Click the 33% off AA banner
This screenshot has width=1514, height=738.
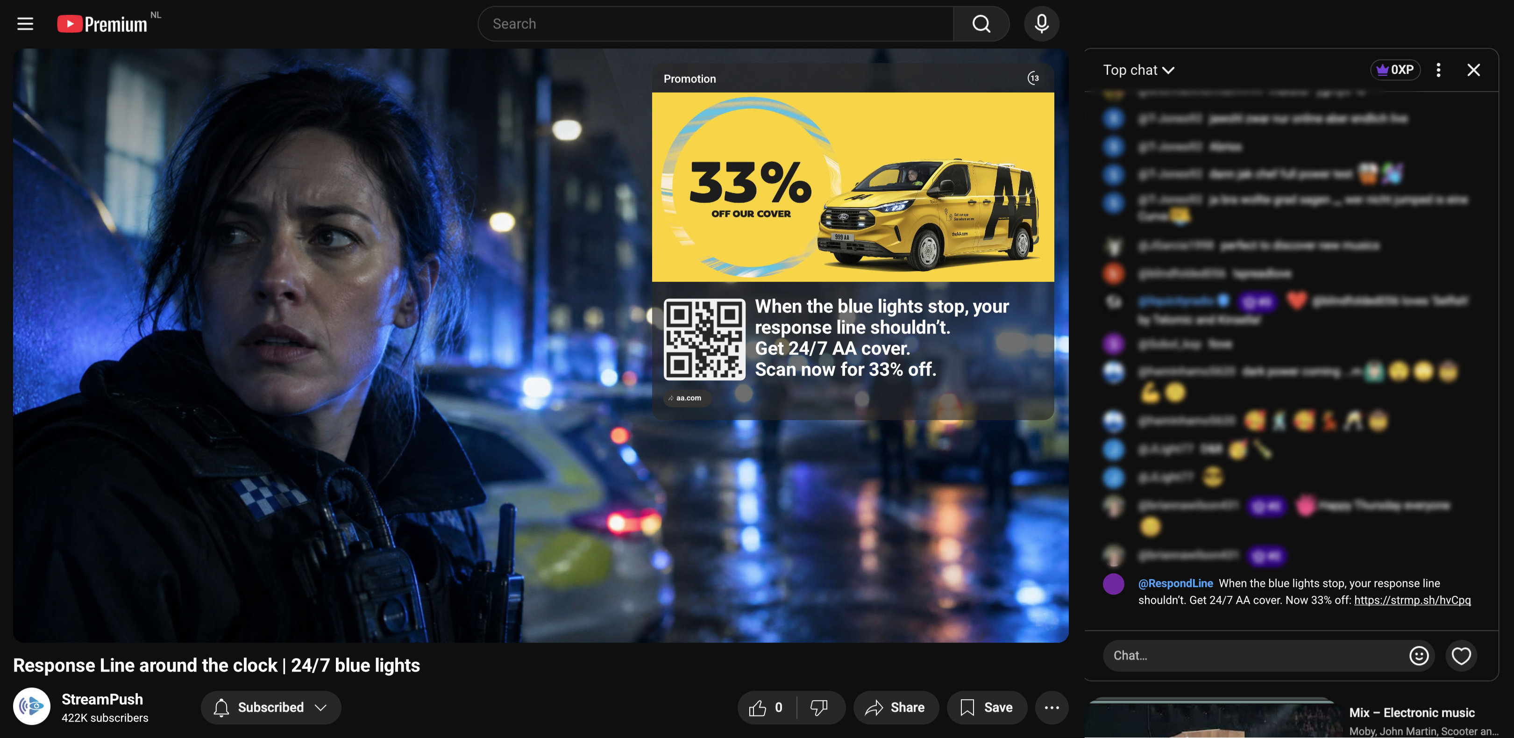click(852, 187)
